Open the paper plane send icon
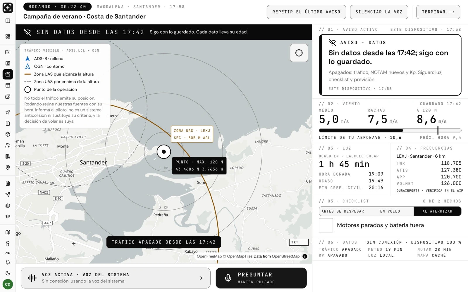This screenshot has width=468, height=292. click(8, 194)
